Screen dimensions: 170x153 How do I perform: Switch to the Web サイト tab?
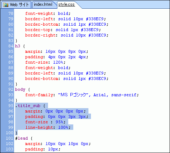[16, 5]
